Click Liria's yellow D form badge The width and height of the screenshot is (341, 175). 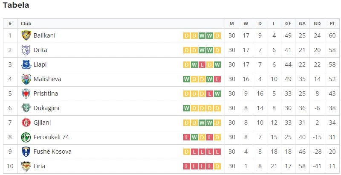click(x=217, y=166)
